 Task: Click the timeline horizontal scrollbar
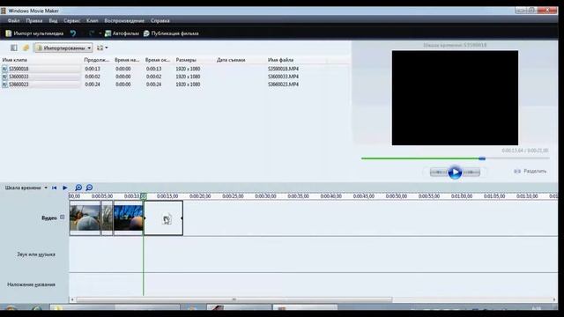[234, 299]
